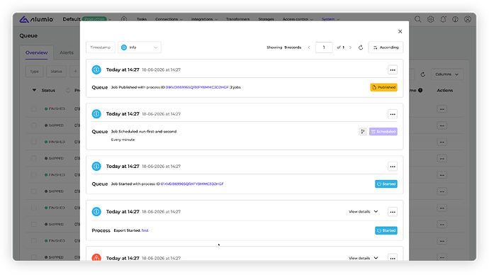
Task: Open the Columns dropdown
Action: tap(447, 74)
